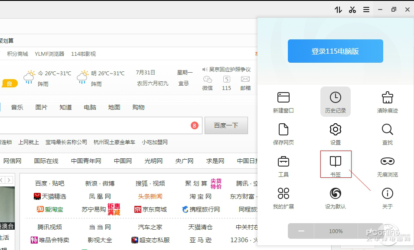Open the 114啦影视 link

coord(83,54)
